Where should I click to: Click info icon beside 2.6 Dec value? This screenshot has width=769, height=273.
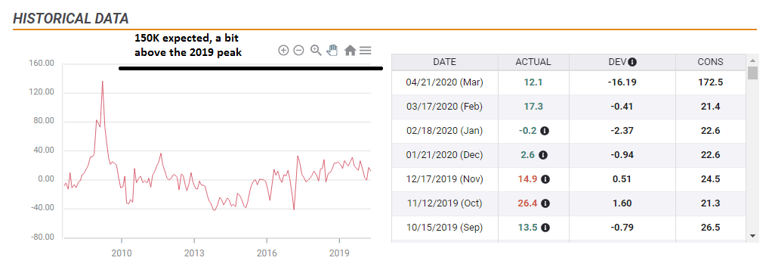543,155
